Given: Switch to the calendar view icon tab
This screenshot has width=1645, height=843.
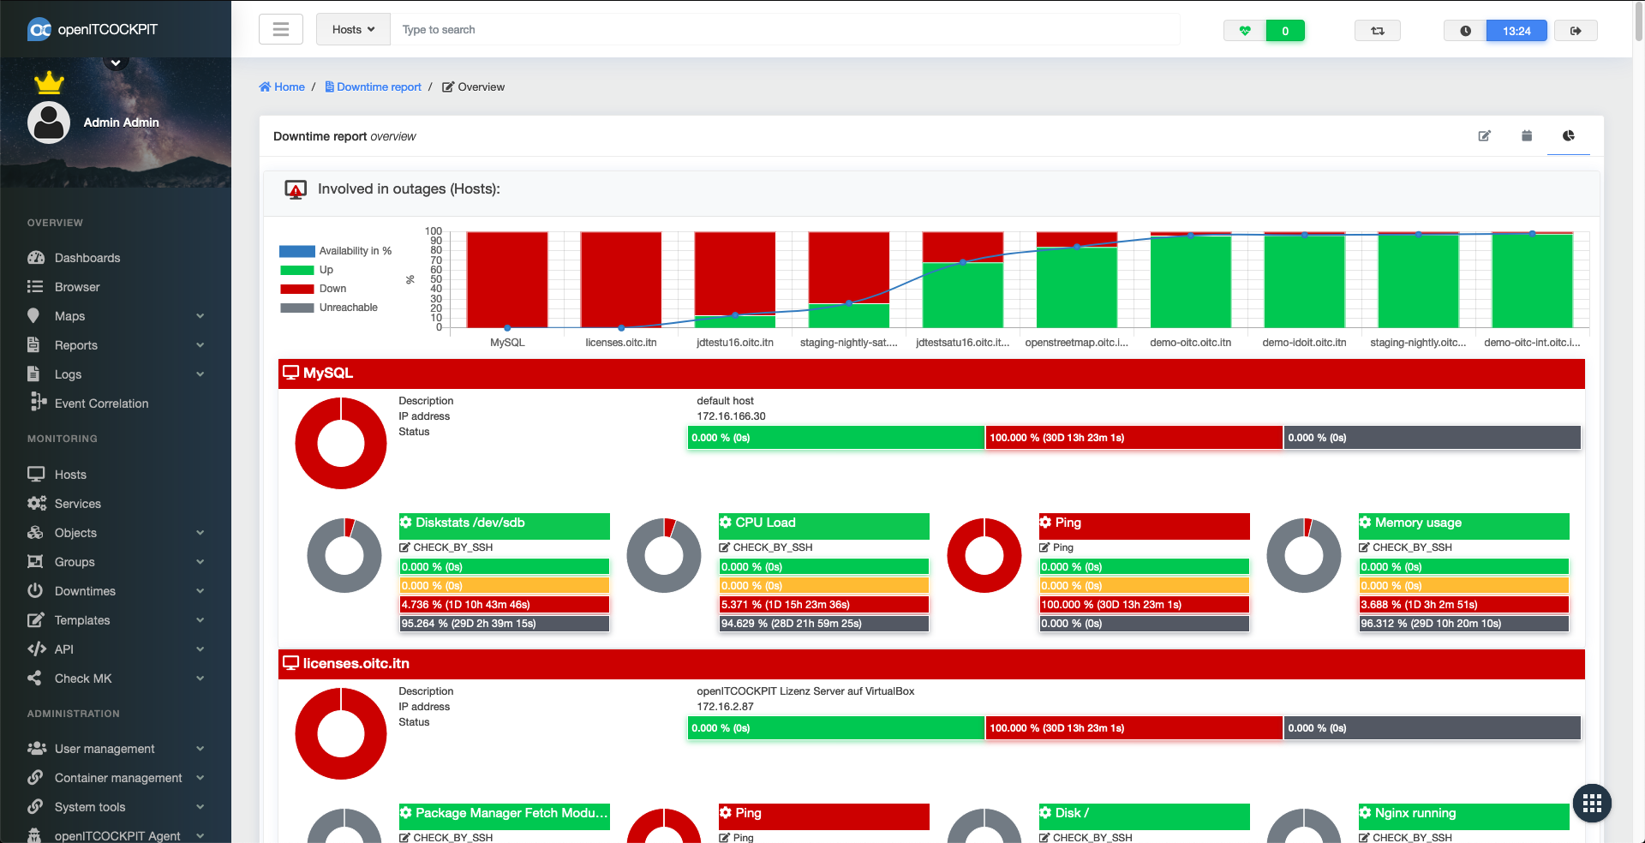Looking at the screenshot, I should click(x=1527, y=136).
